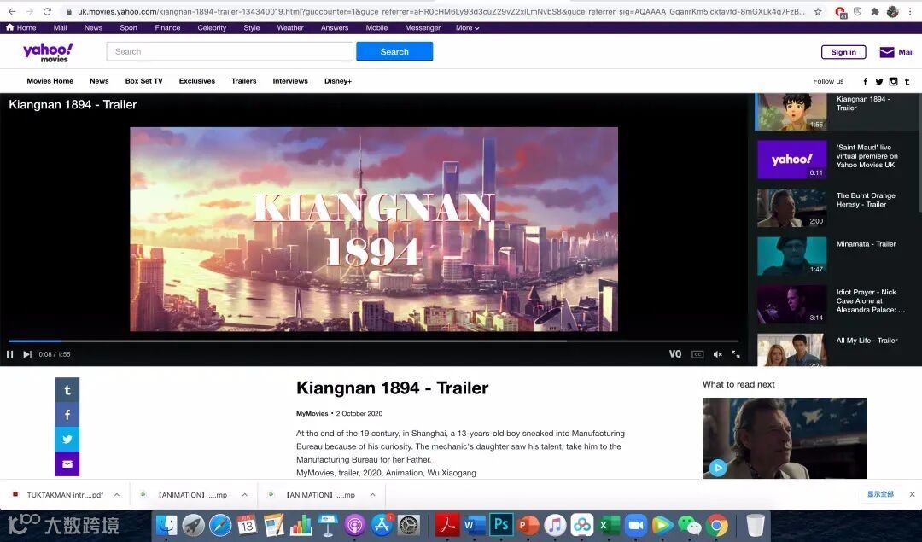Reload the browser page
922x542 pixels.
pos(47,11)
